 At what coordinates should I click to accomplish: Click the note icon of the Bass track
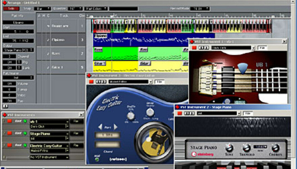click(x=49, y=54)
